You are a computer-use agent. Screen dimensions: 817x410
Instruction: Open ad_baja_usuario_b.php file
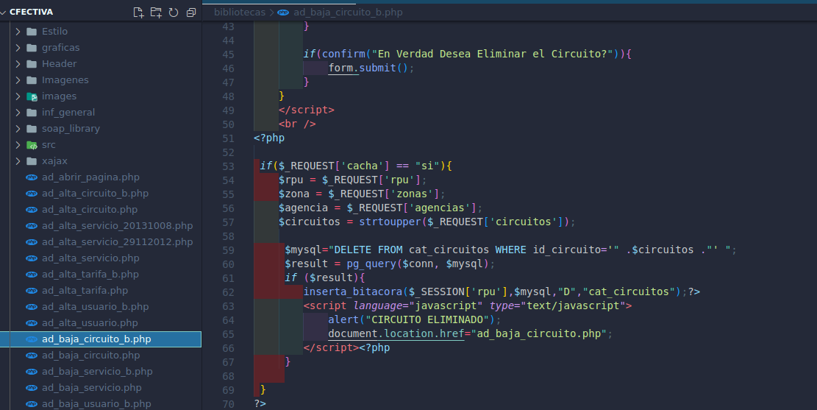point(101,403)
